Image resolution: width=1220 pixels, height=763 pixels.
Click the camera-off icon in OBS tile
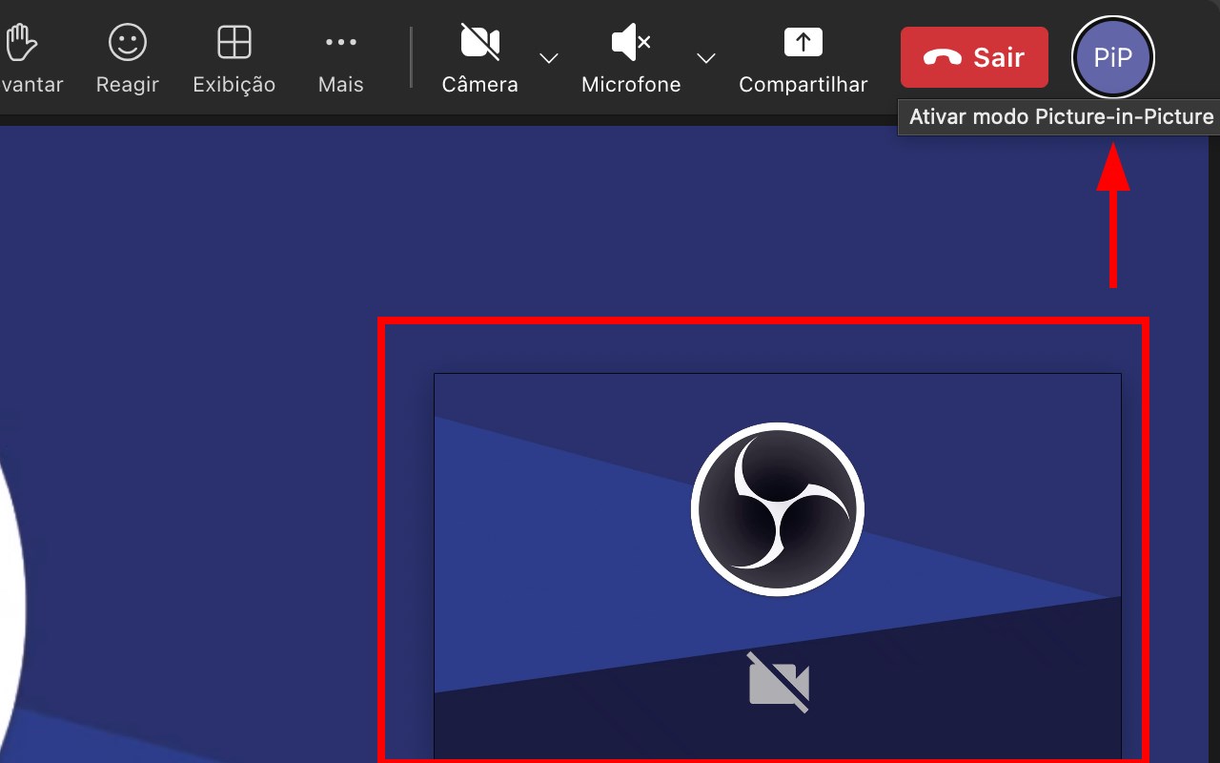(x=779, y=683)
